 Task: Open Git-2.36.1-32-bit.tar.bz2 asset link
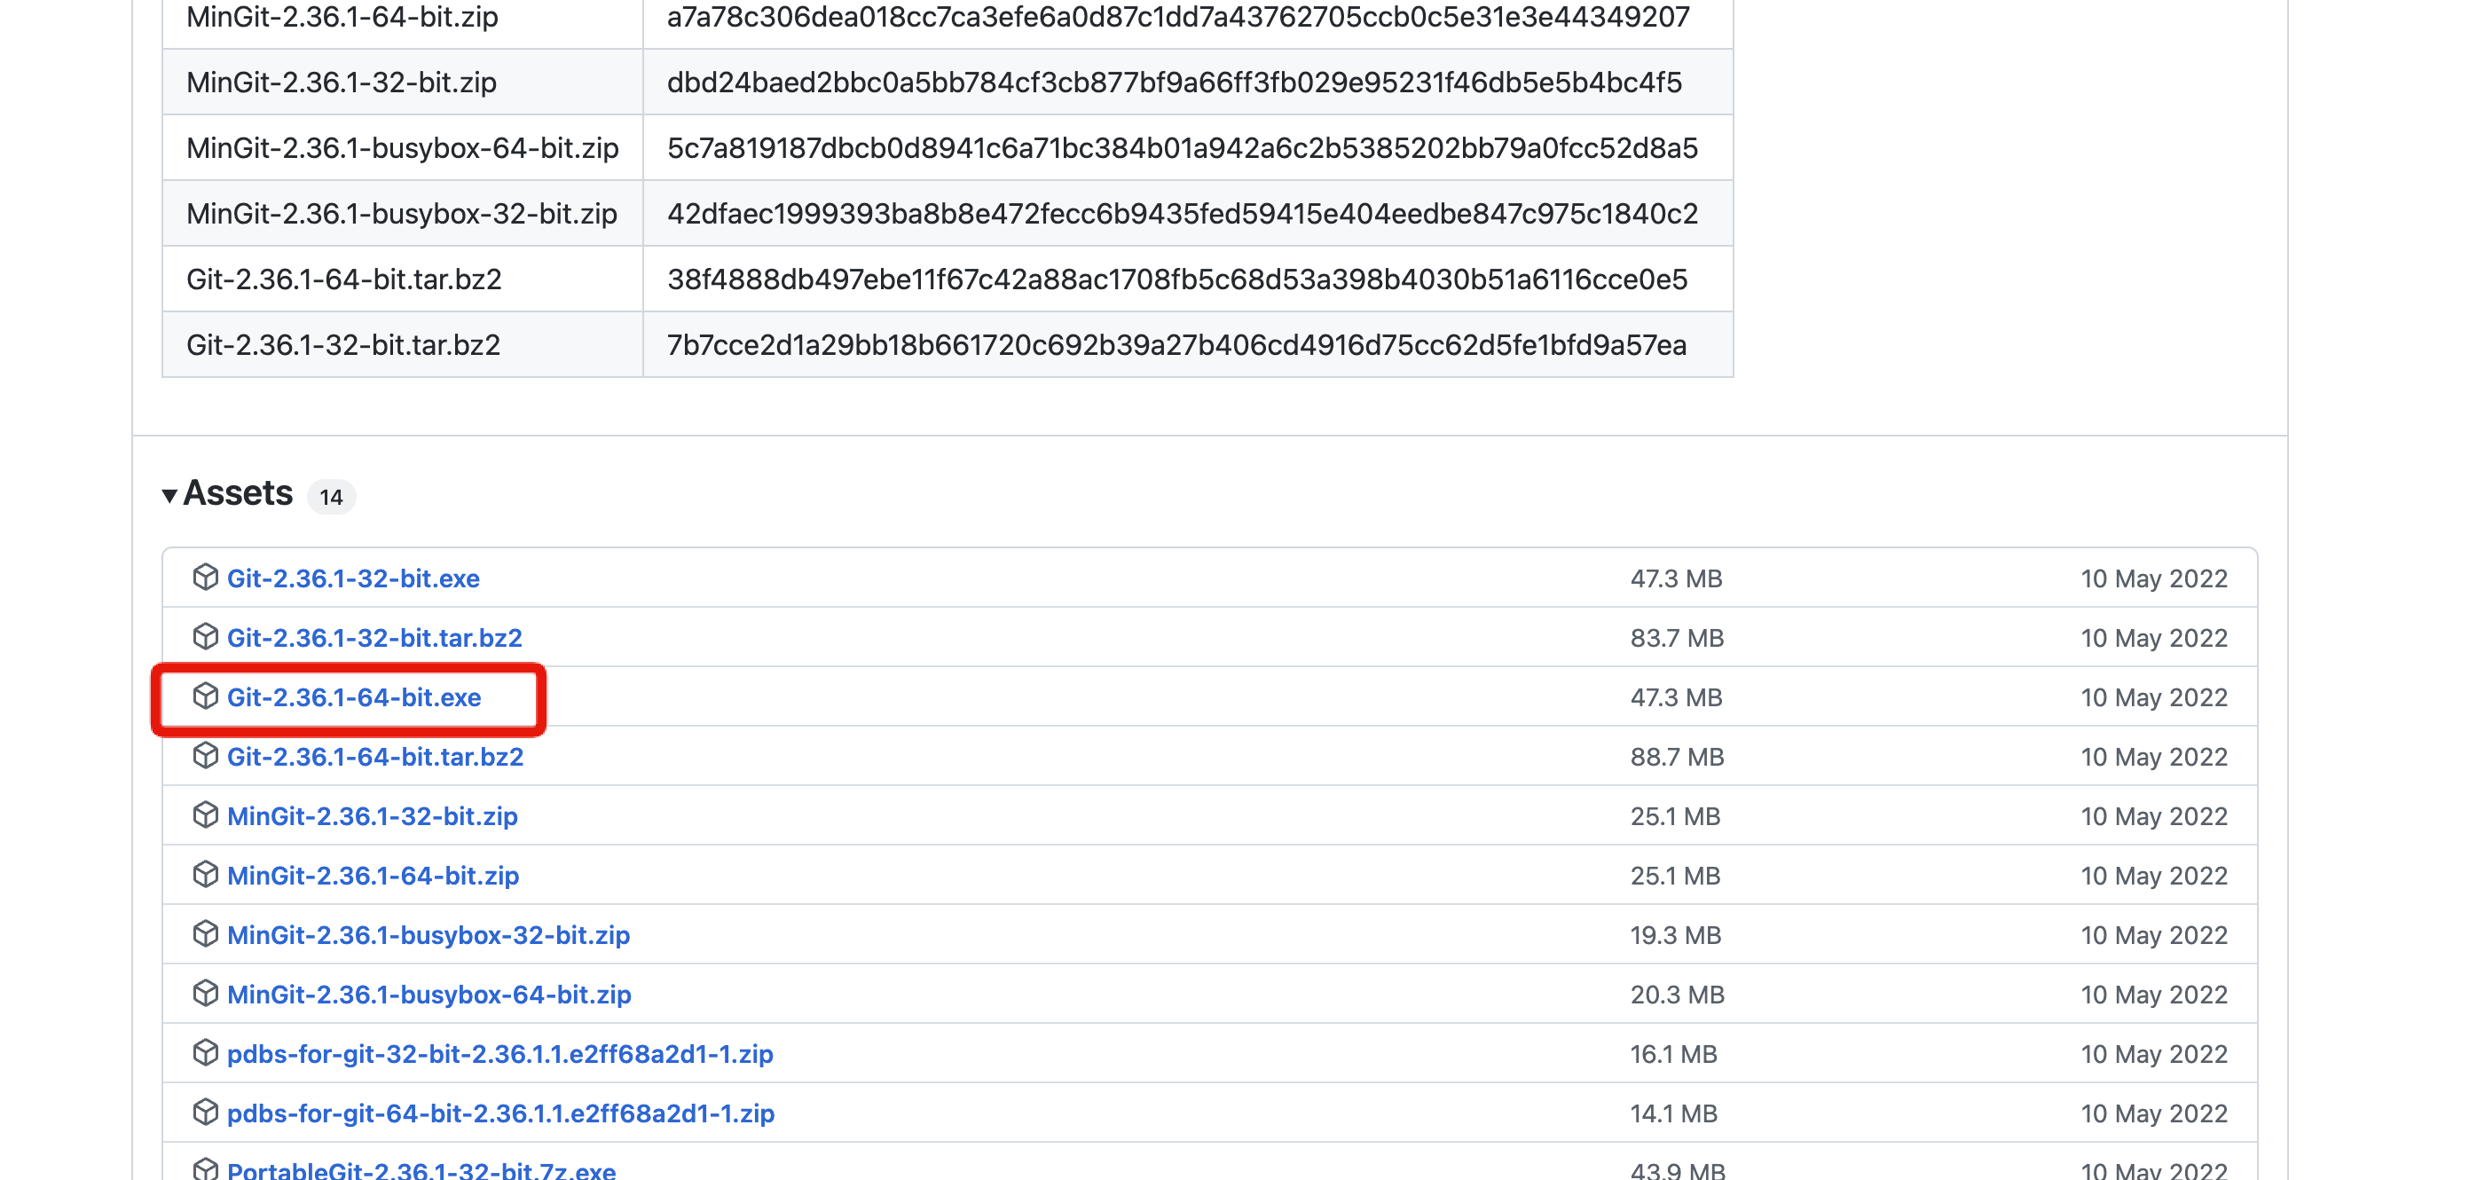click(x=374, y=638)
